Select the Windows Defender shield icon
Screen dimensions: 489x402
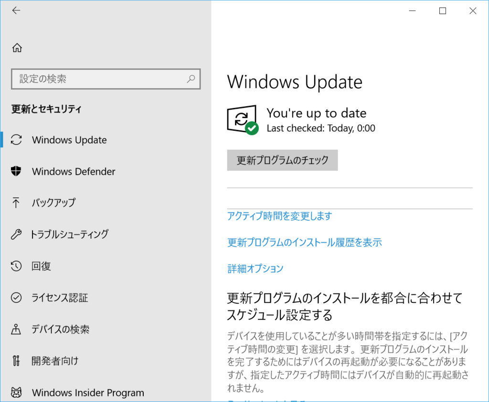(x=16, y=171)
